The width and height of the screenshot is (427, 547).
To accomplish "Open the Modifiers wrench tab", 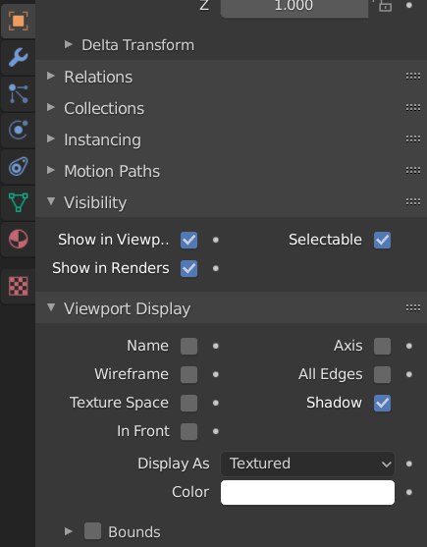I will coord(18,57).
